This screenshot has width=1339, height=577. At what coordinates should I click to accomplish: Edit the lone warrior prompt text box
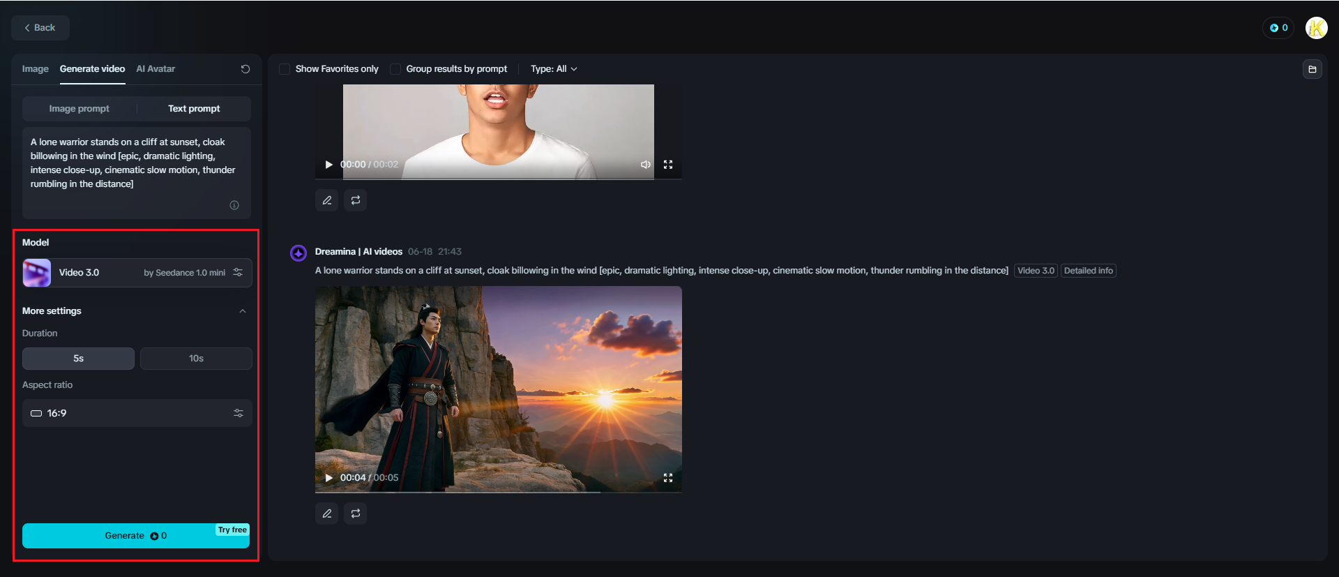(x=137, y=173)
